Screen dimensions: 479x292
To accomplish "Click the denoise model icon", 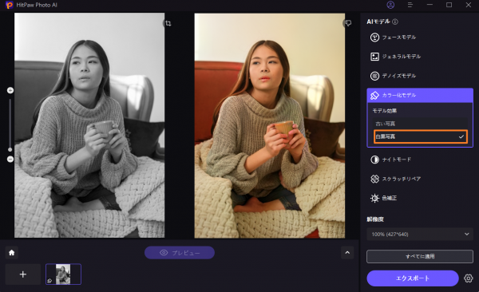I will [x=374, y=76].
